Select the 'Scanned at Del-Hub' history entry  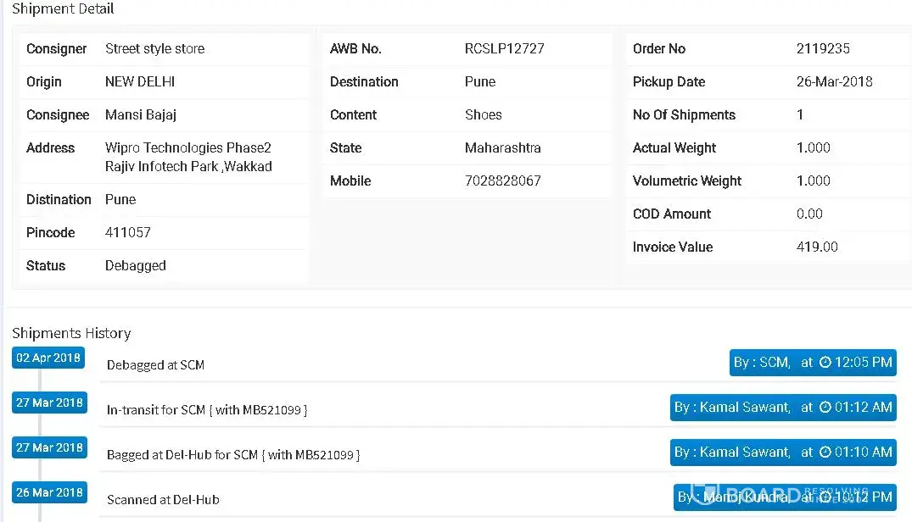point(163,500)
